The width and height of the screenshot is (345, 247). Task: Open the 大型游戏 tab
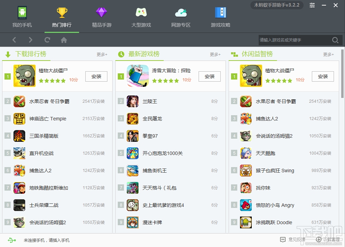141,17
